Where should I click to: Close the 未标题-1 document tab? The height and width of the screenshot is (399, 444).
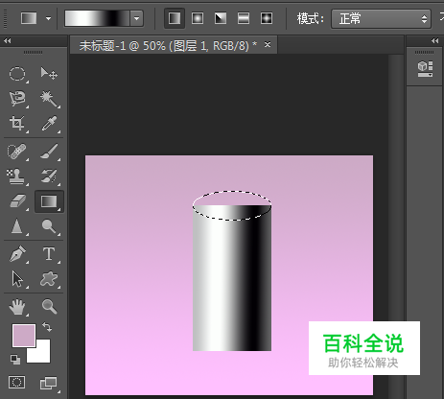pos(268,45)
